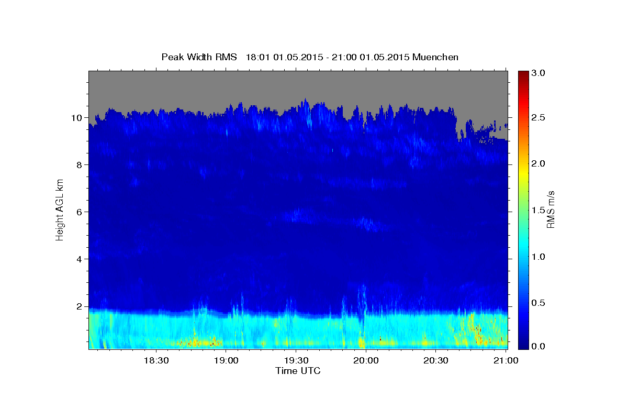Viewport: 628px width, 419px height.
Task: Click the 20:30 time tick label
Action: coord(435,360)
